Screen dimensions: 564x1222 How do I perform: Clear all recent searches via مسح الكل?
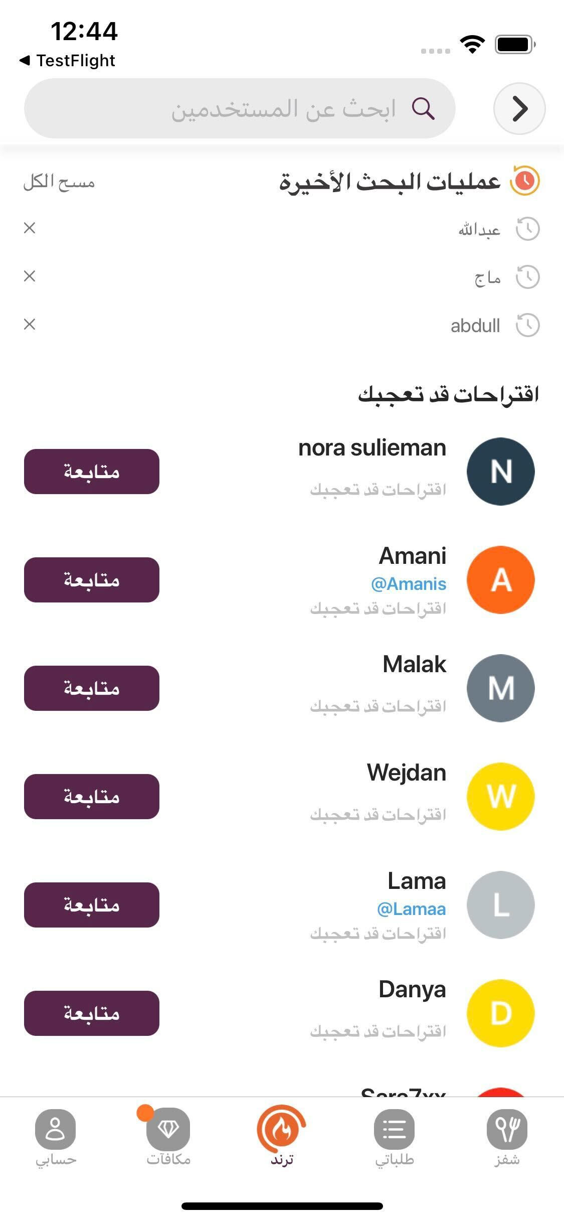pos(59,182)
